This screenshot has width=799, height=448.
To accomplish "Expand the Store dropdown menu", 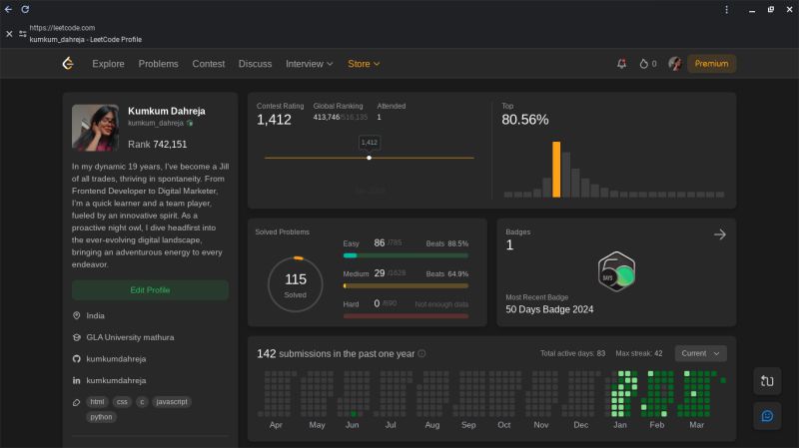I will pos(364,64).
